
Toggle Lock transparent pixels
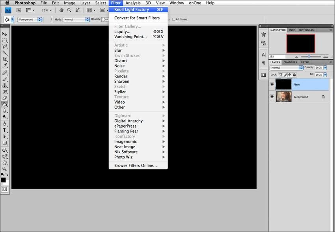pos(280,75)
